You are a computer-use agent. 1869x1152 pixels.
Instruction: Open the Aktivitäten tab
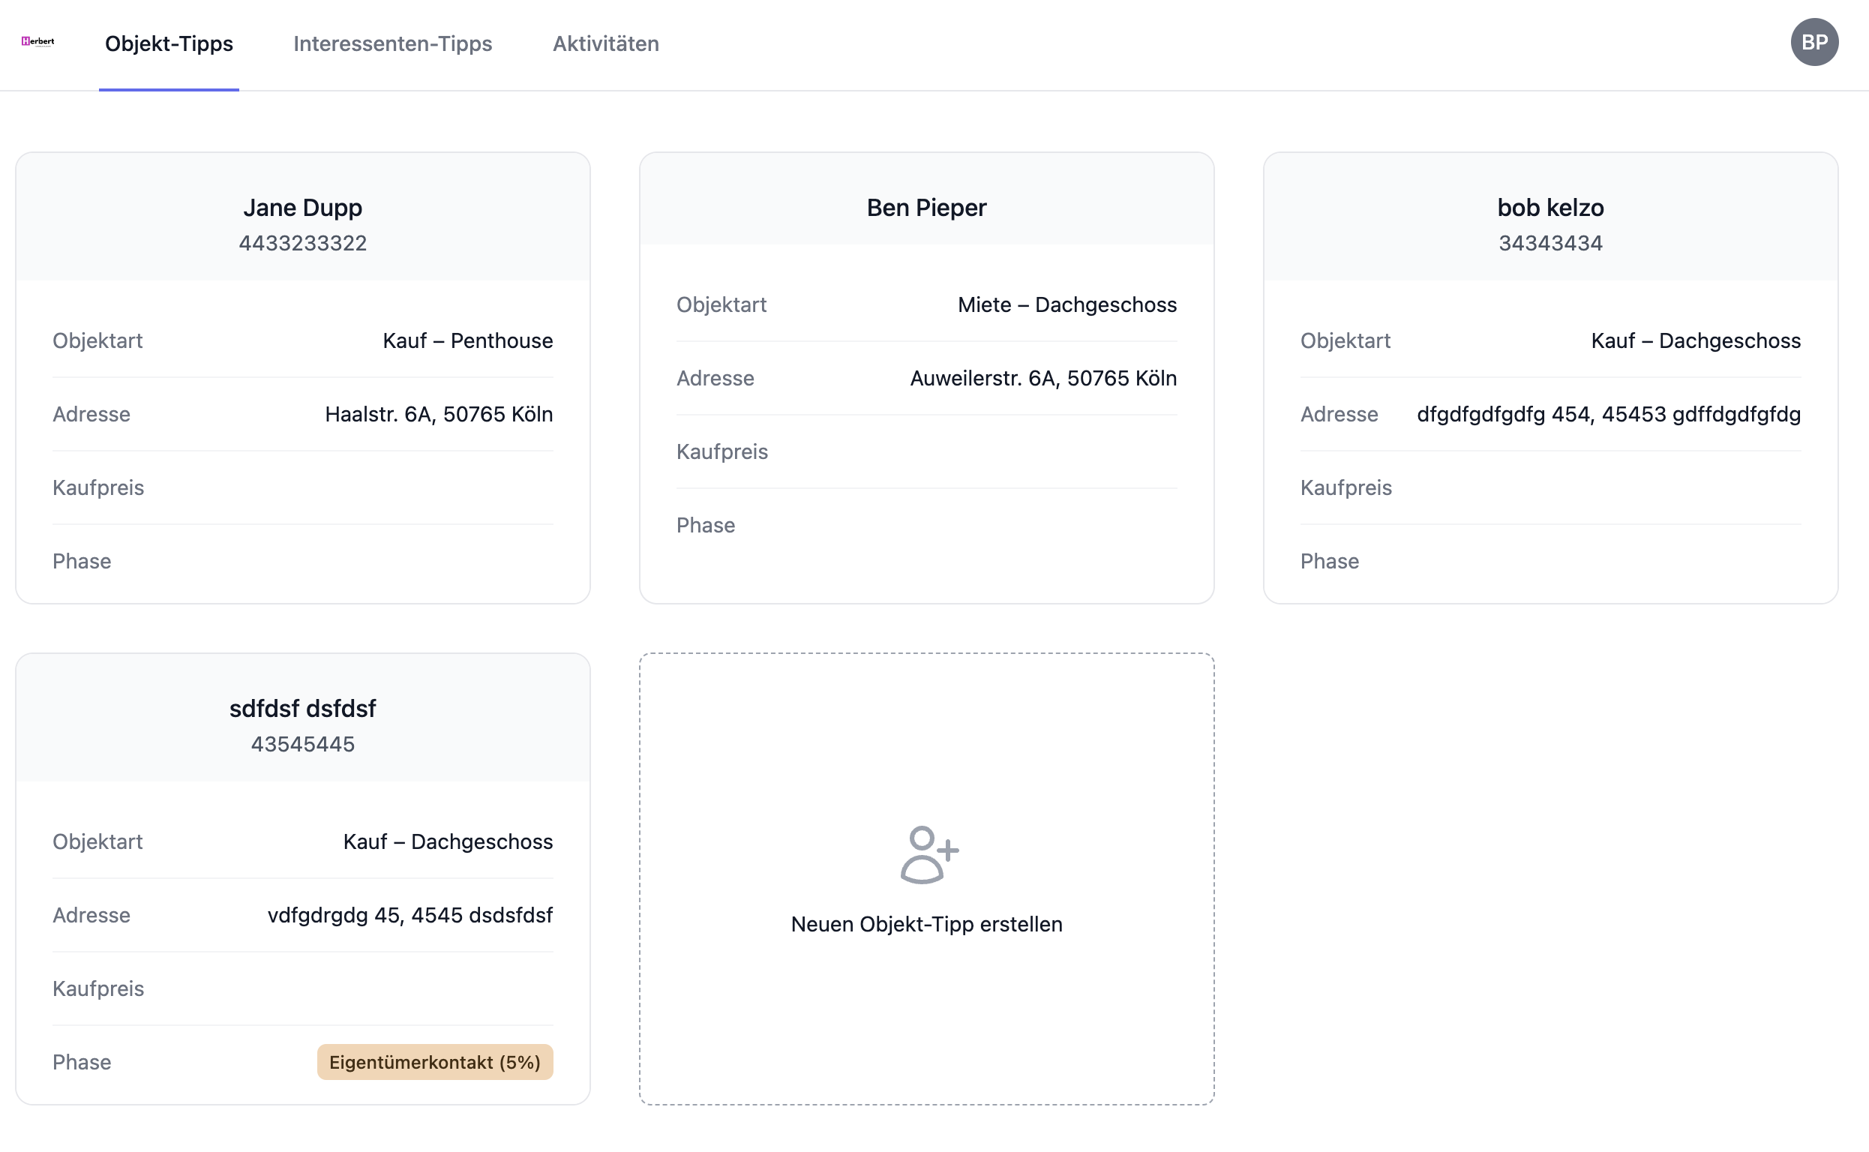[x=605, y=44]
